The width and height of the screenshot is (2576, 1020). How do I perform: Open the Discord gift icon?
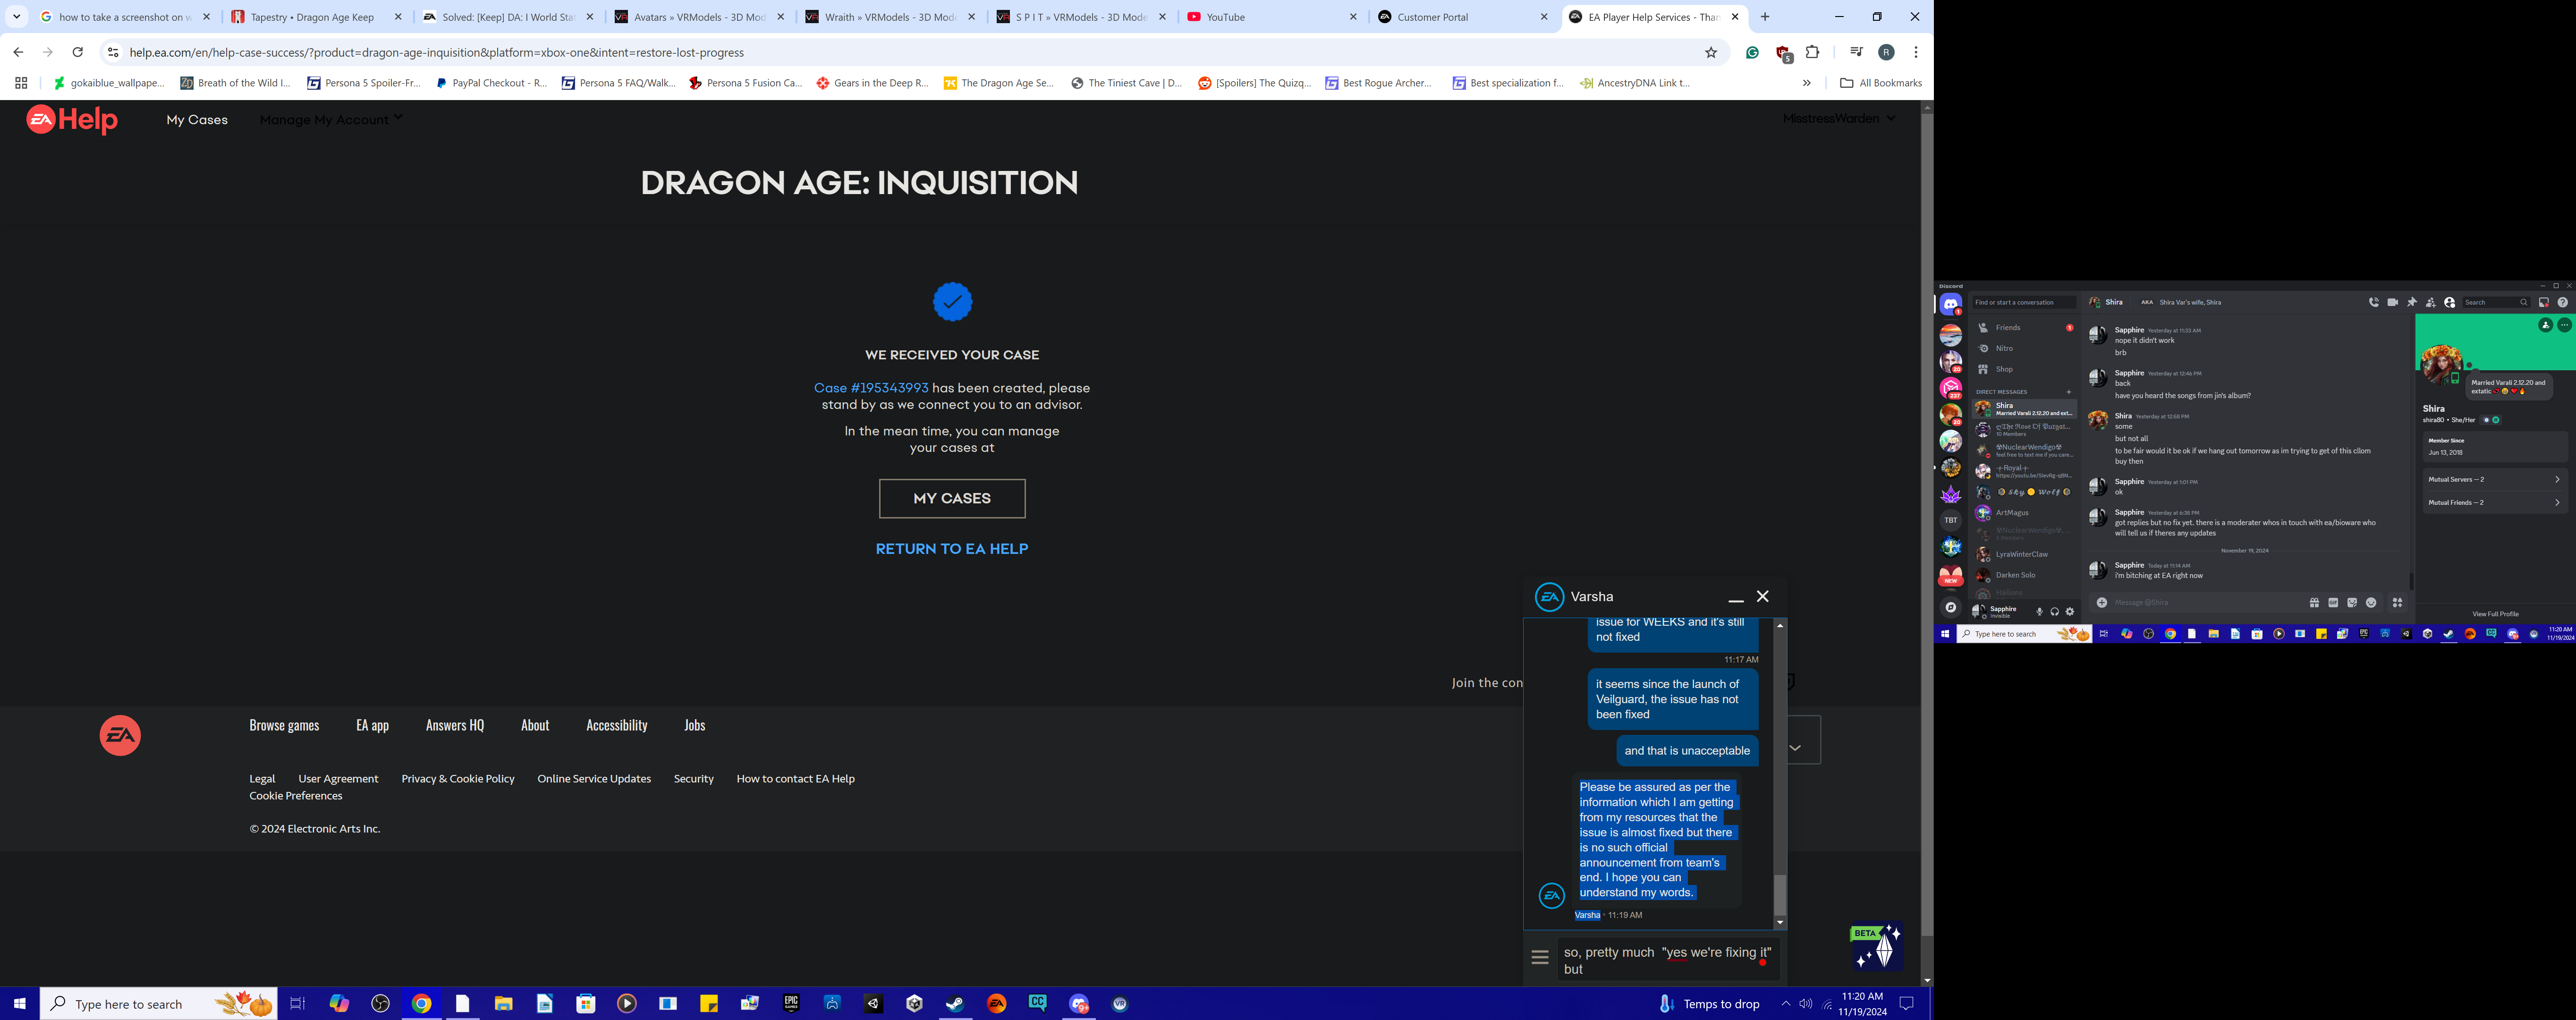[2314, 603]
